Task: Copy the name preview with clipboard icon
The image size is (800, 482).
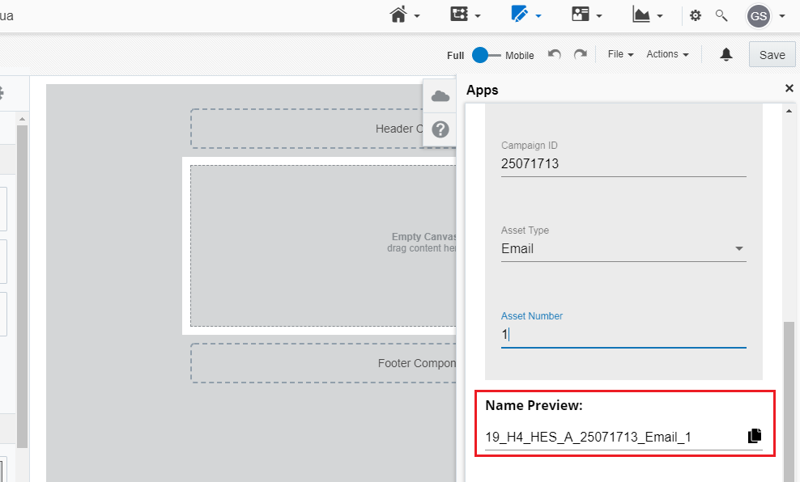Action: (755, 436)
